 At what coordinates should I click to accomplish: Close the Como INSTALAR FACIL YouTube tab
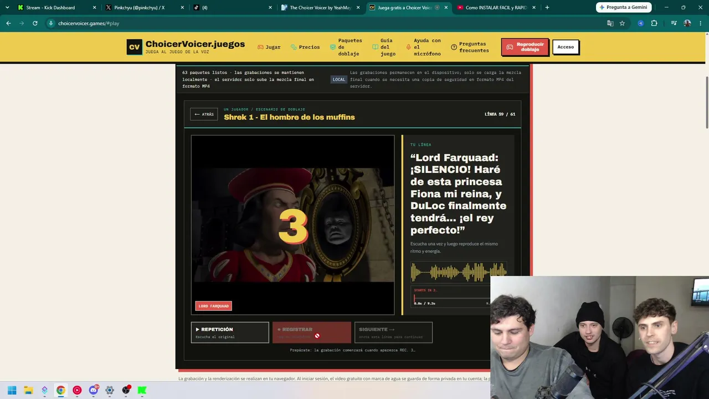[x=534, y=8]
